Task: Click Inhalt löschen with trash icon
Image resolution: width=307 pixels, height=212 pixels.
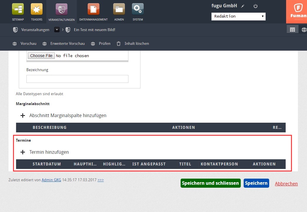Action: coord(133,44)
